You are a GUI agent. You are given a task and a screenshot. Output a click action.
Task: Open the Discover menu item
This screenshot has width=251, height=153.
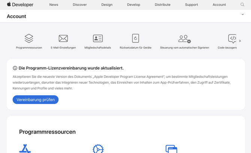tap(80, 5)
